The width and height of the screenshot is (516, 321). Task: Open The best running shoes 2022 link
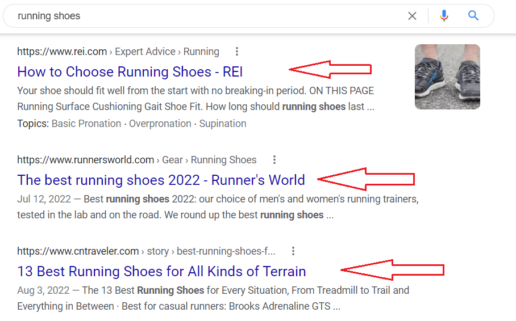[x=161, y=180]
